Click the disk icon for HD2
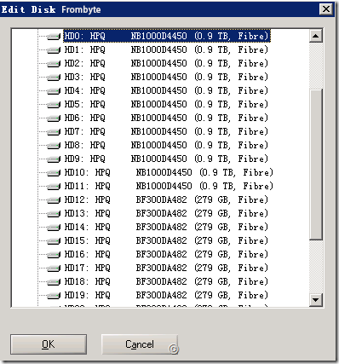 click(54, 63)
